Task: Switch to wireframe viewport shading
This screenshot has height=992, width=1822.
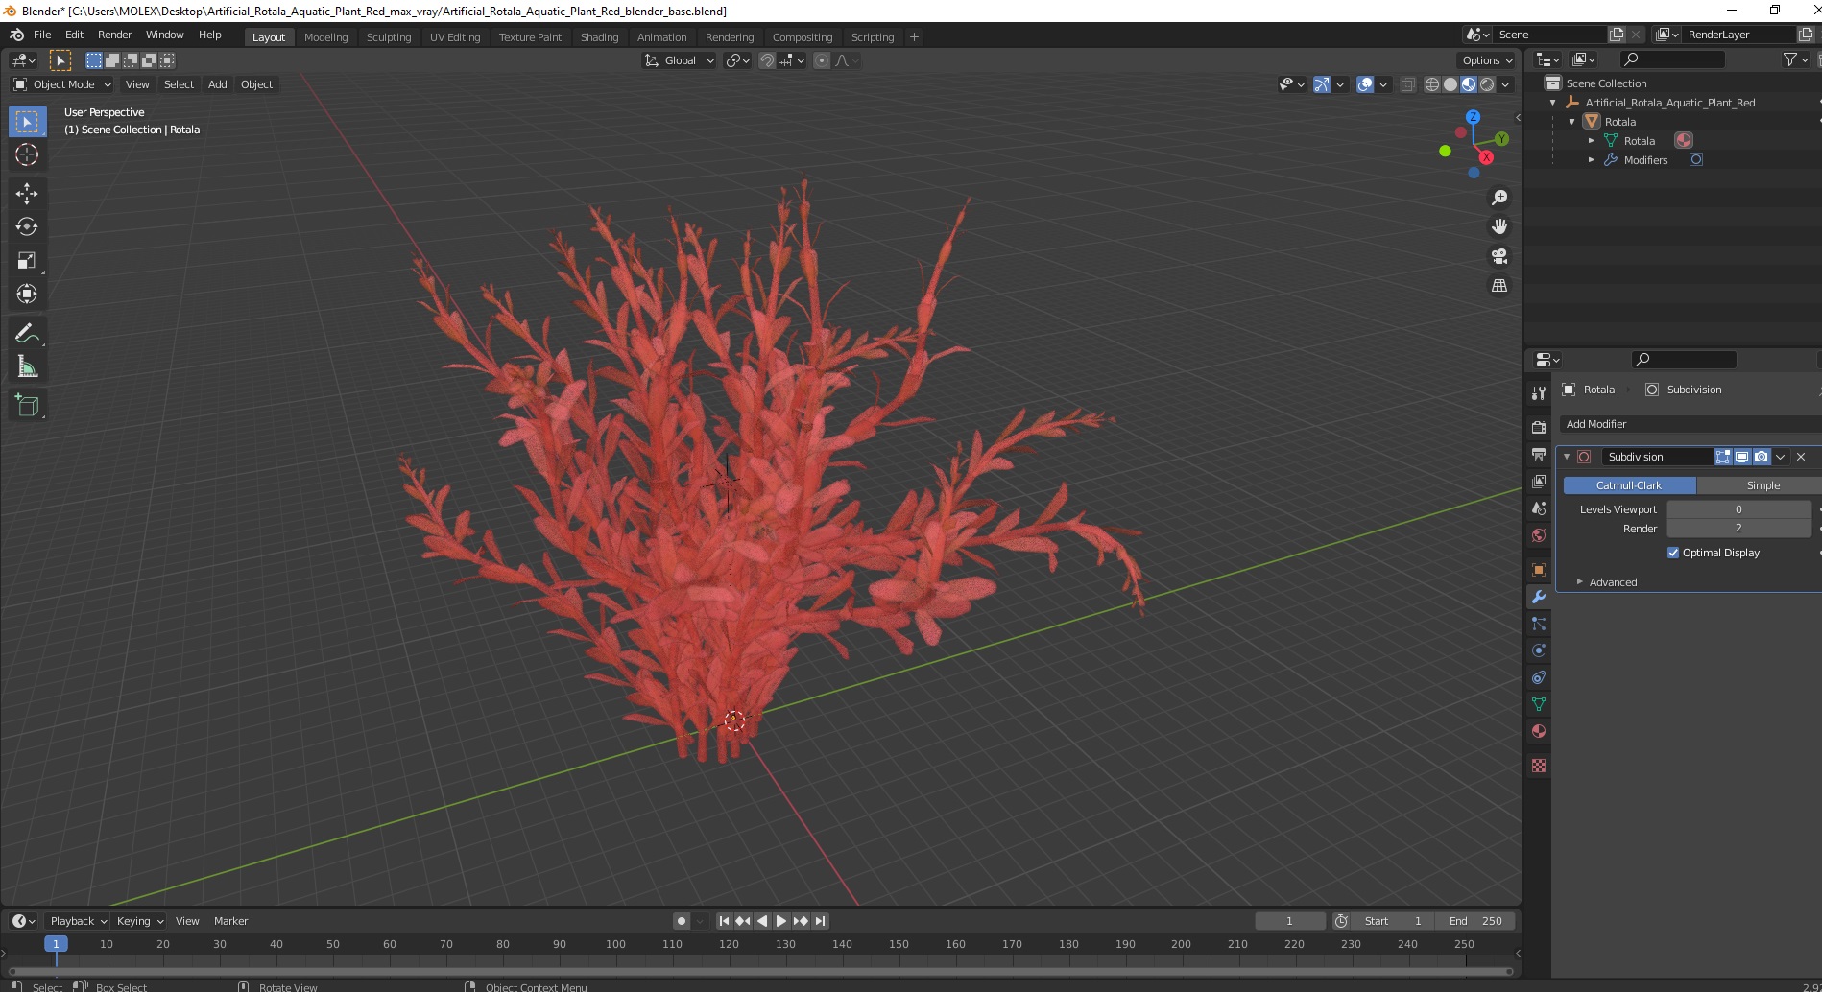Action: coord(1432,84)
